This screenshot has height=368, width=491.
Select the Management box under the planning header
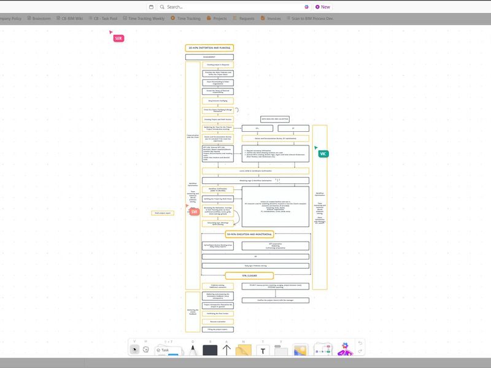click(x=209, y=57)
